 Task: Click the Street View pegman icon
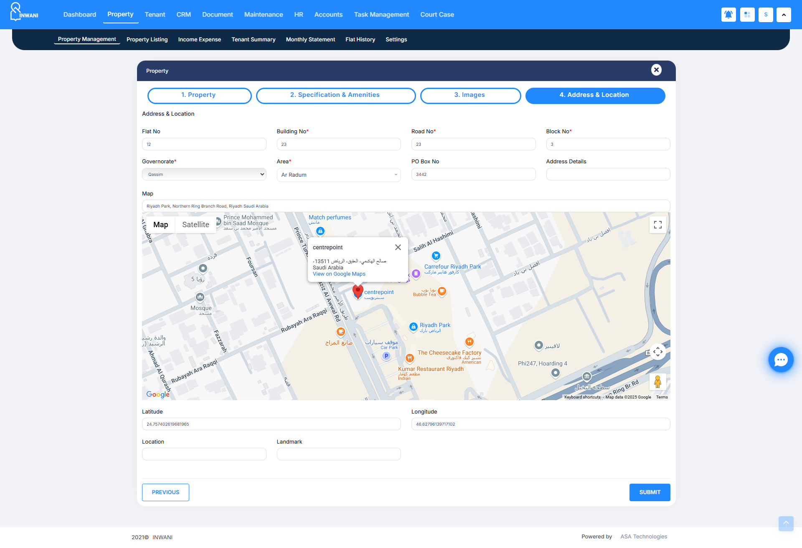click(657, 382)
